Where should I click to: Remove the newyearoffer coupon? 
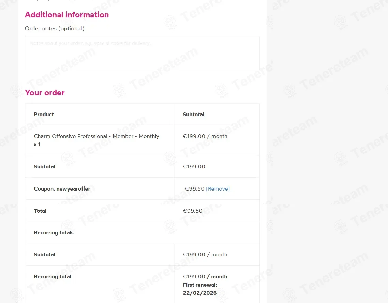[x=218, y=189]
